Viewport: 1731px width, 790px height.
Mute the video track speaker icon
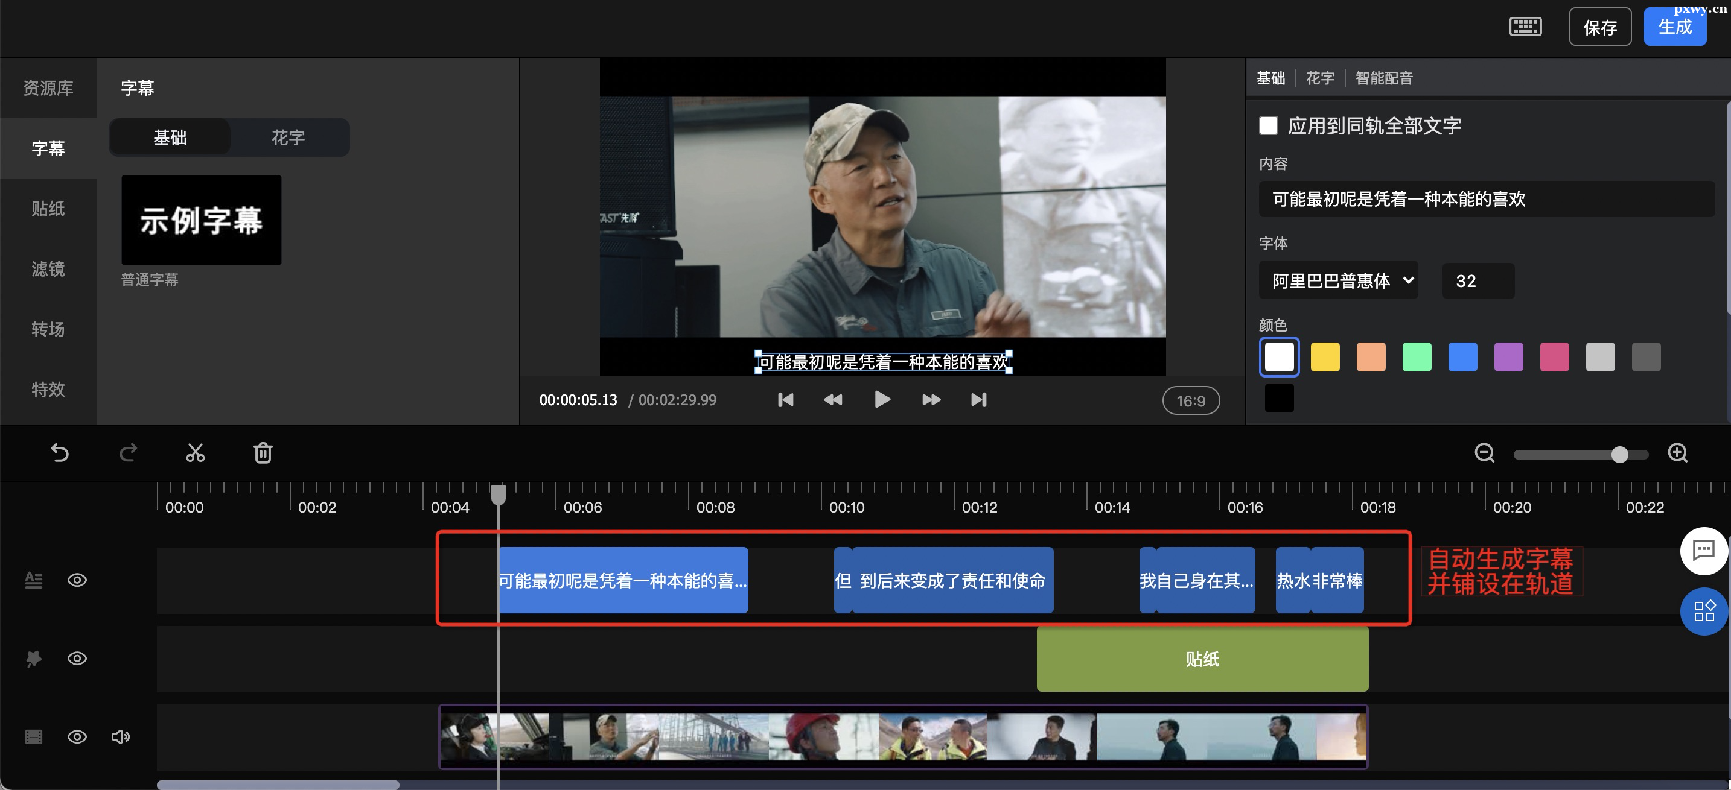(120, 737)
